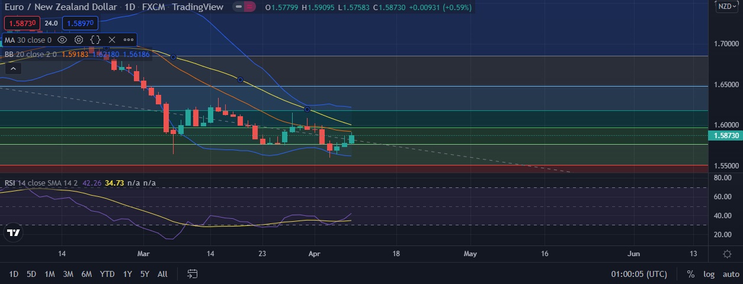The image size is (743, 284).
Task: Toggle percent scale mode
Action: [690, 274]
